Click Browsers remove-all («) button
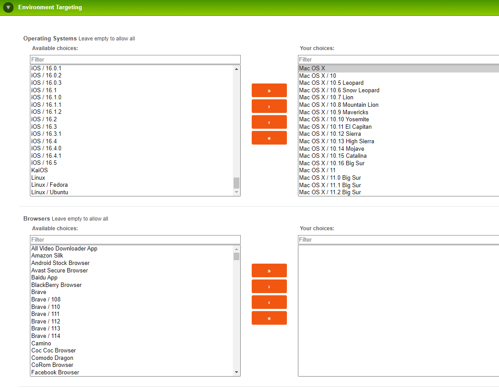Image resolution: width=499 pixels, height=388 pixels. [x=269, y=318]
